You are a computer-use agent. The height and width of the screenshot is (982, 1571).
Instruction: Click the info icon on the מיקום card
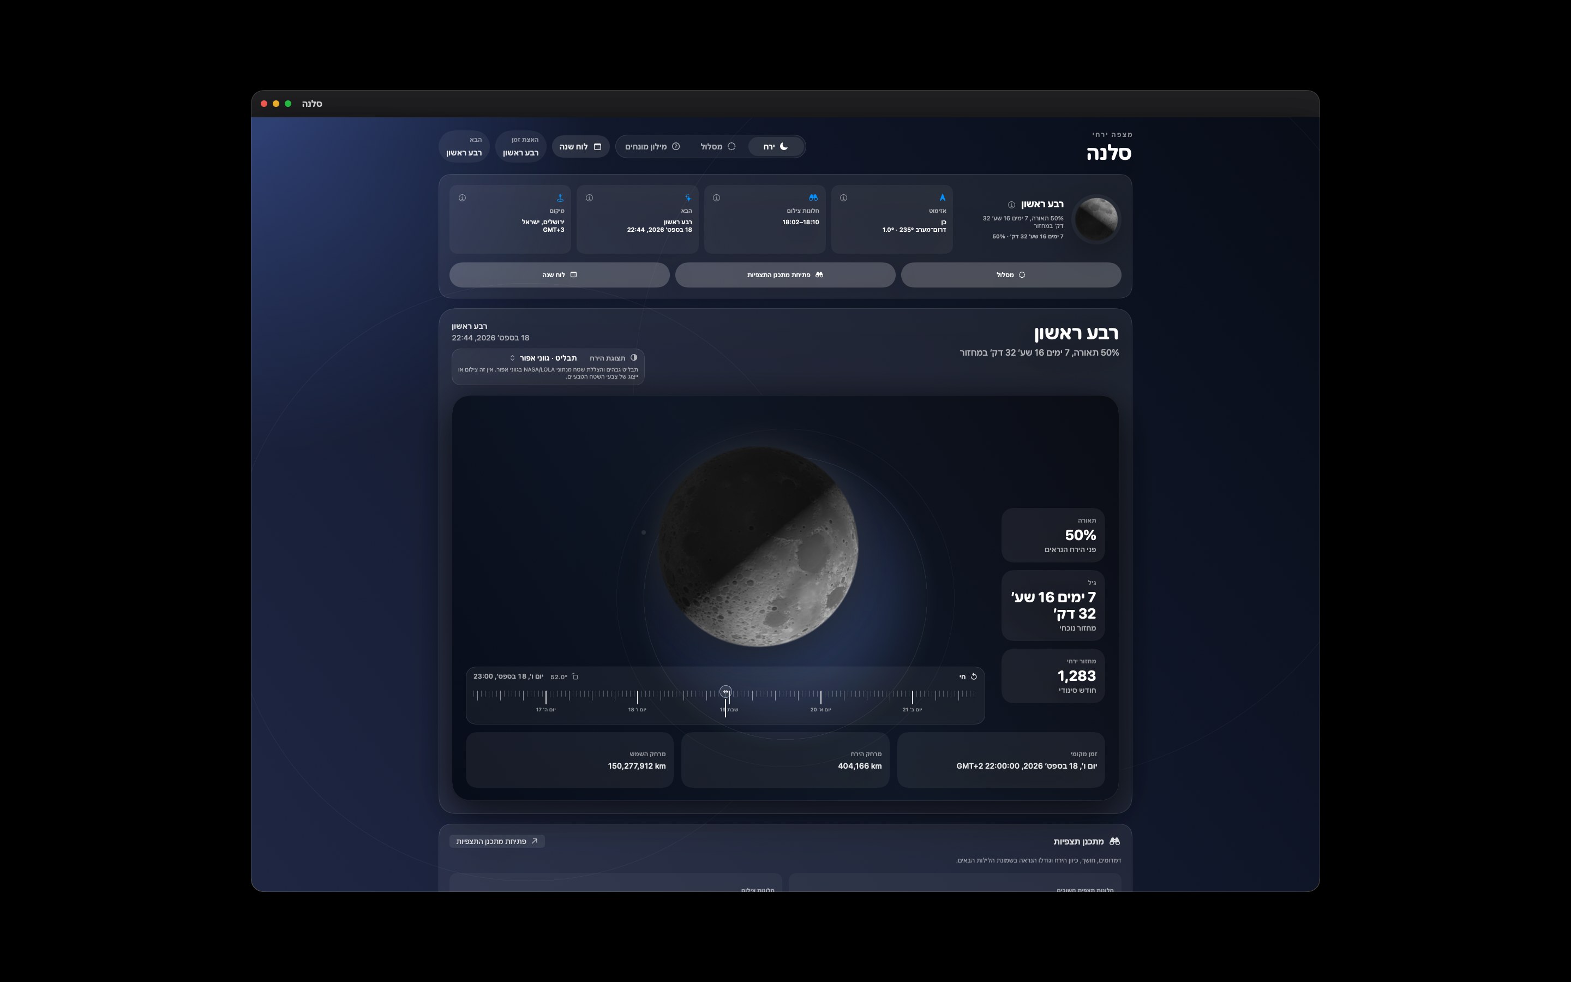[462, 197]
